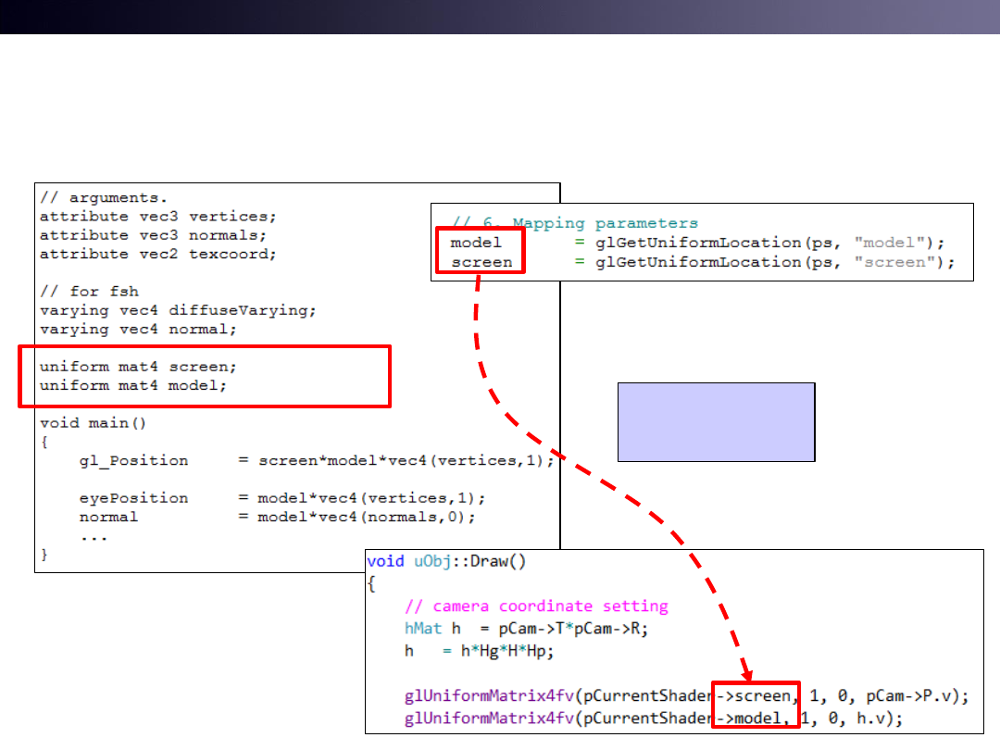Image resolution: width=1000 pixels, height=750 pixels.
Task: Click the eyePosition assignment line
Action: point(281,498)
